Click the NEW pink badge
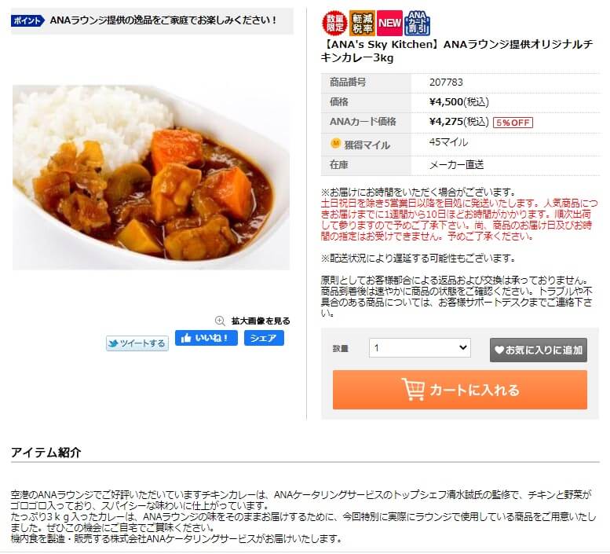Screen dimensions: 610x554 tap(390, 24)
